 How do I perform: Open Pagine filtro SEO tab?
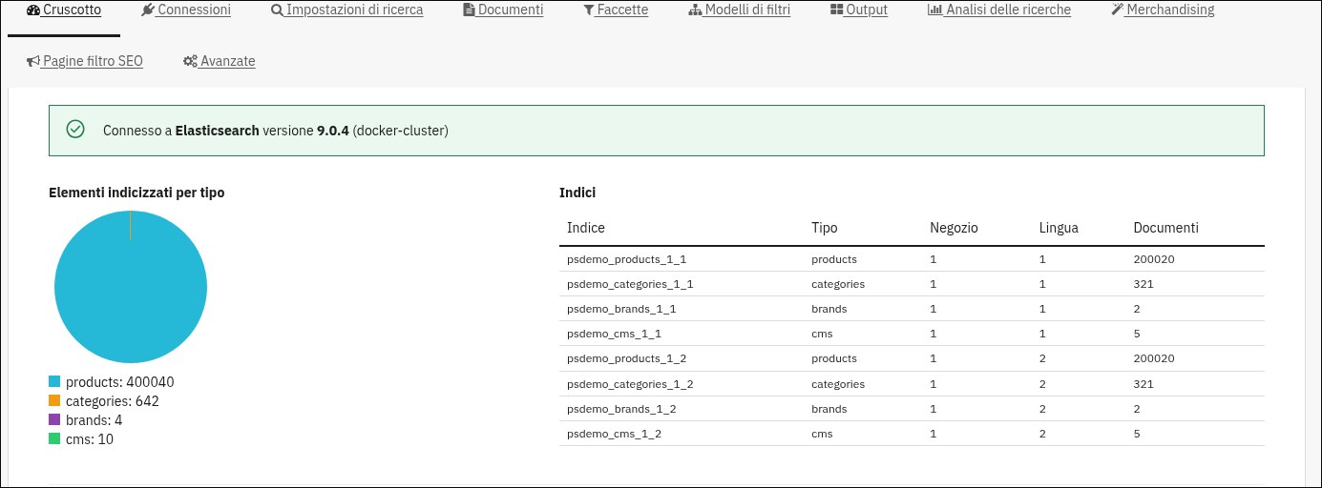(85, 61)
